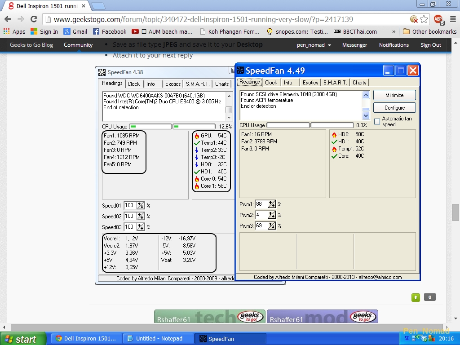Click the Pwm3 spinner arrows
The height and width of the screenshot is (345, 460).
272,226
